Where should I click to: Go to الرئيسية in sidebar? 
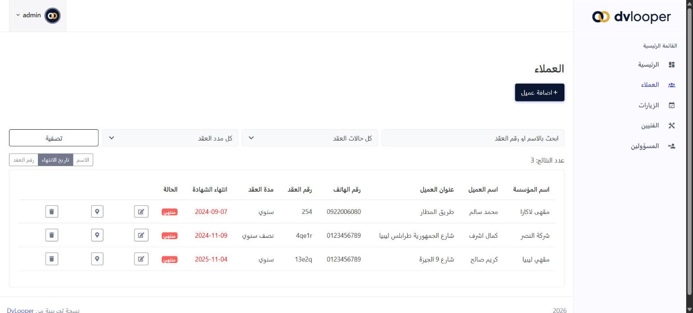[x=648, y=65]
